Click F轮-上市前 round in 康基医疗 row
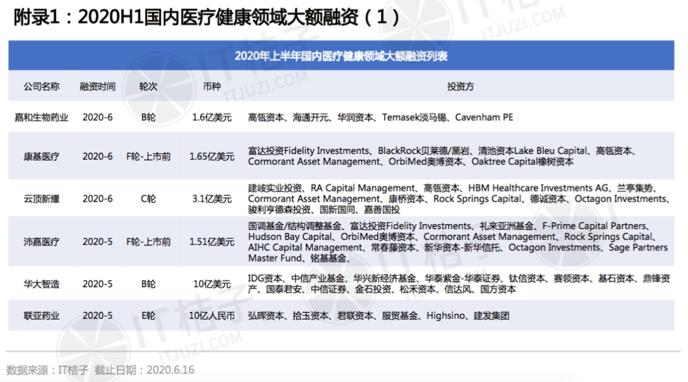 click(x=148, y=157)
